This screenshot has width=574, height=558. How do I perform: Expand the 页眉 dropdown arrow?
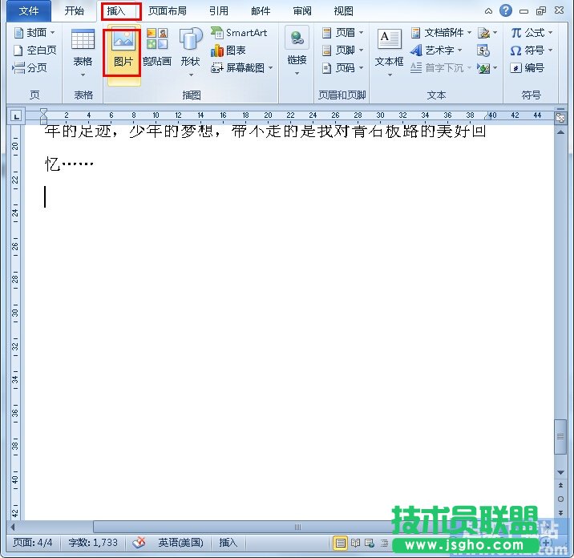pyautogui.click(x=361, y=33)
